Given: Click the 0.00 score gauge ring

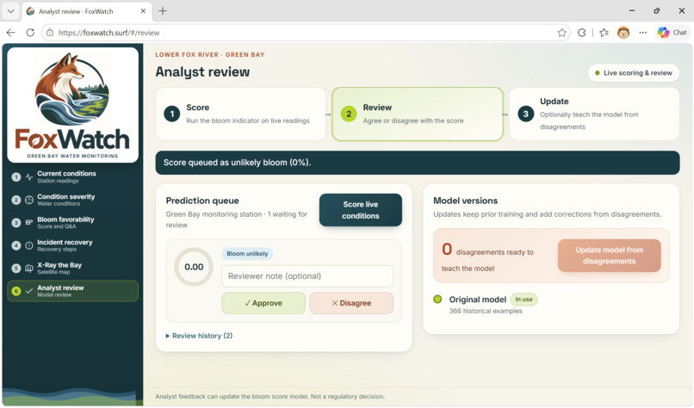Looking at the screenshot, I should pos(194,267).
